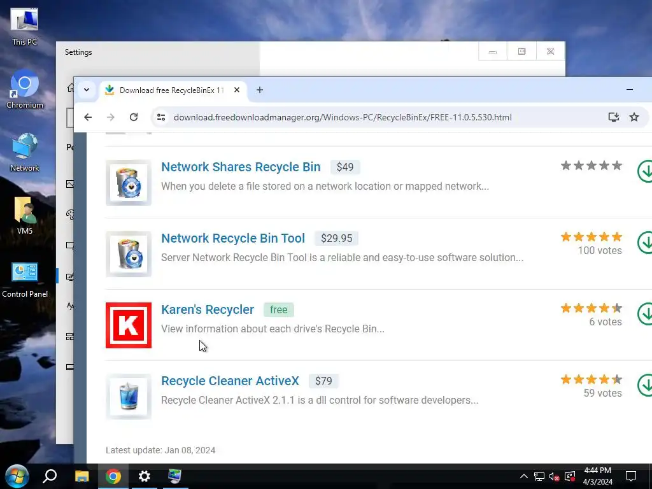Download Network Shares Recycle Bin via green arrow
Screen dimensions: 652x489
click(645, 171)
